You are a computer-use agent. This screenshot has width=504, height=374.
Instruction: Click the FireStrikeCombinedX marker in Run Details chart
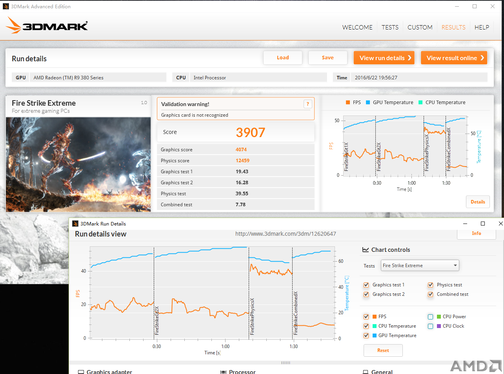point(296,313)
